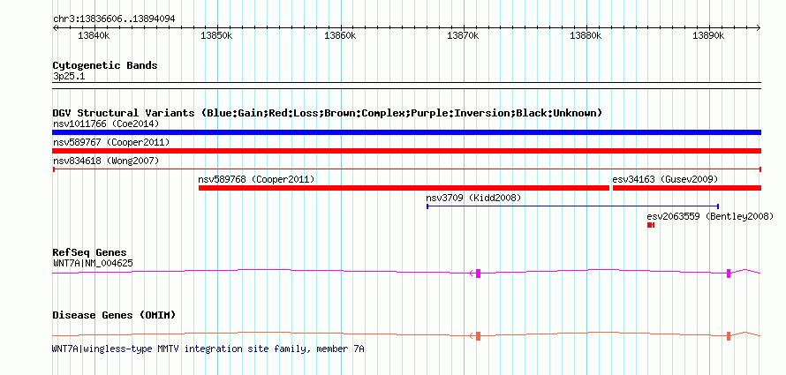786x375 pixels.
Task: Click the 13880k ruler tick label
Action: click(x=586, y=35)
